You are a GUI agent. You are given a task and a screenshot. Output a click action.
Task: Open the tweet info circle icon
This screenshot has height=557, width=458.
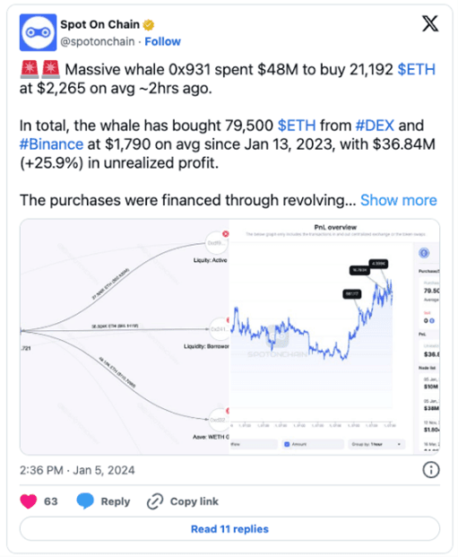pos(430,470)
